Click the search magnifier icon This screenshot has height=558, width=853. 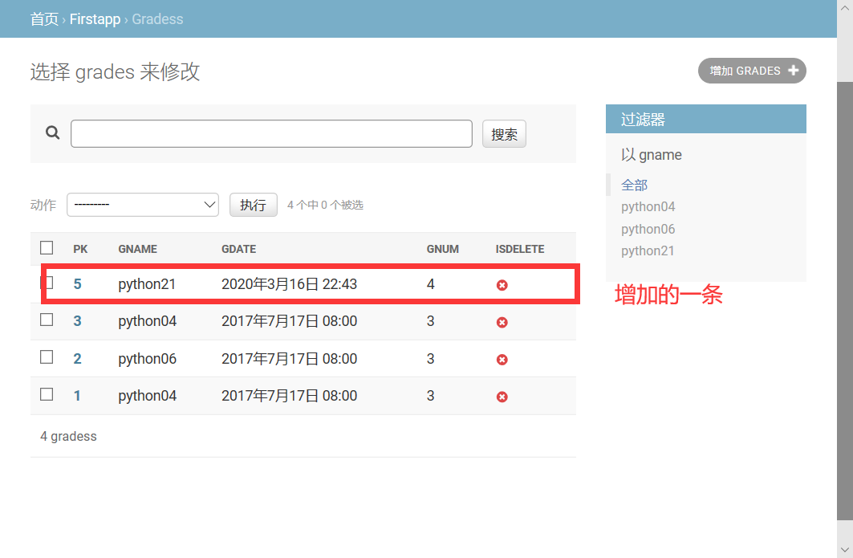pos(52,132)
